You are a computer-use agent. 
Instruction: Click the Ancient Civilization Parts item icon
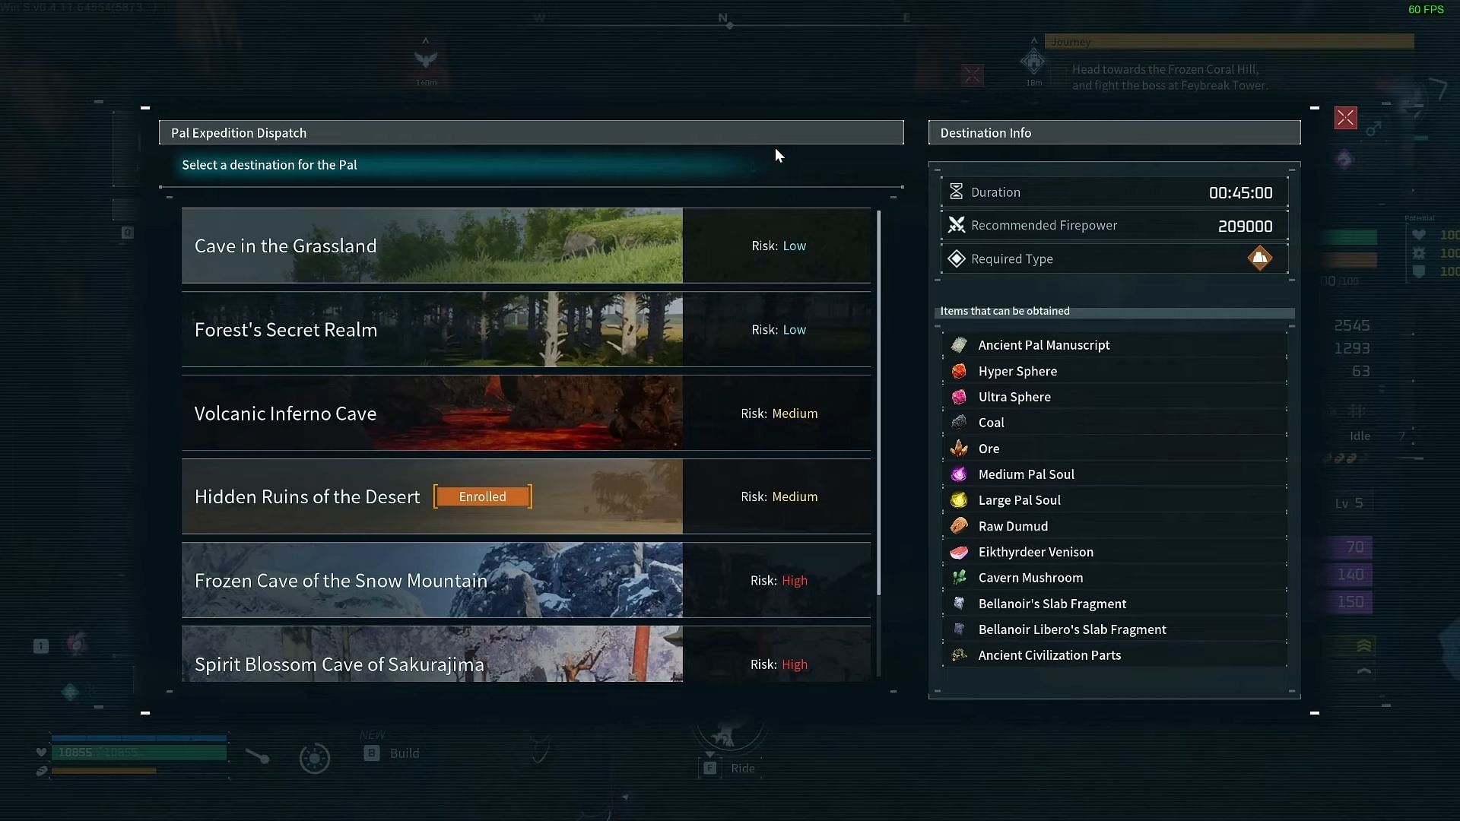click(957, 655)
